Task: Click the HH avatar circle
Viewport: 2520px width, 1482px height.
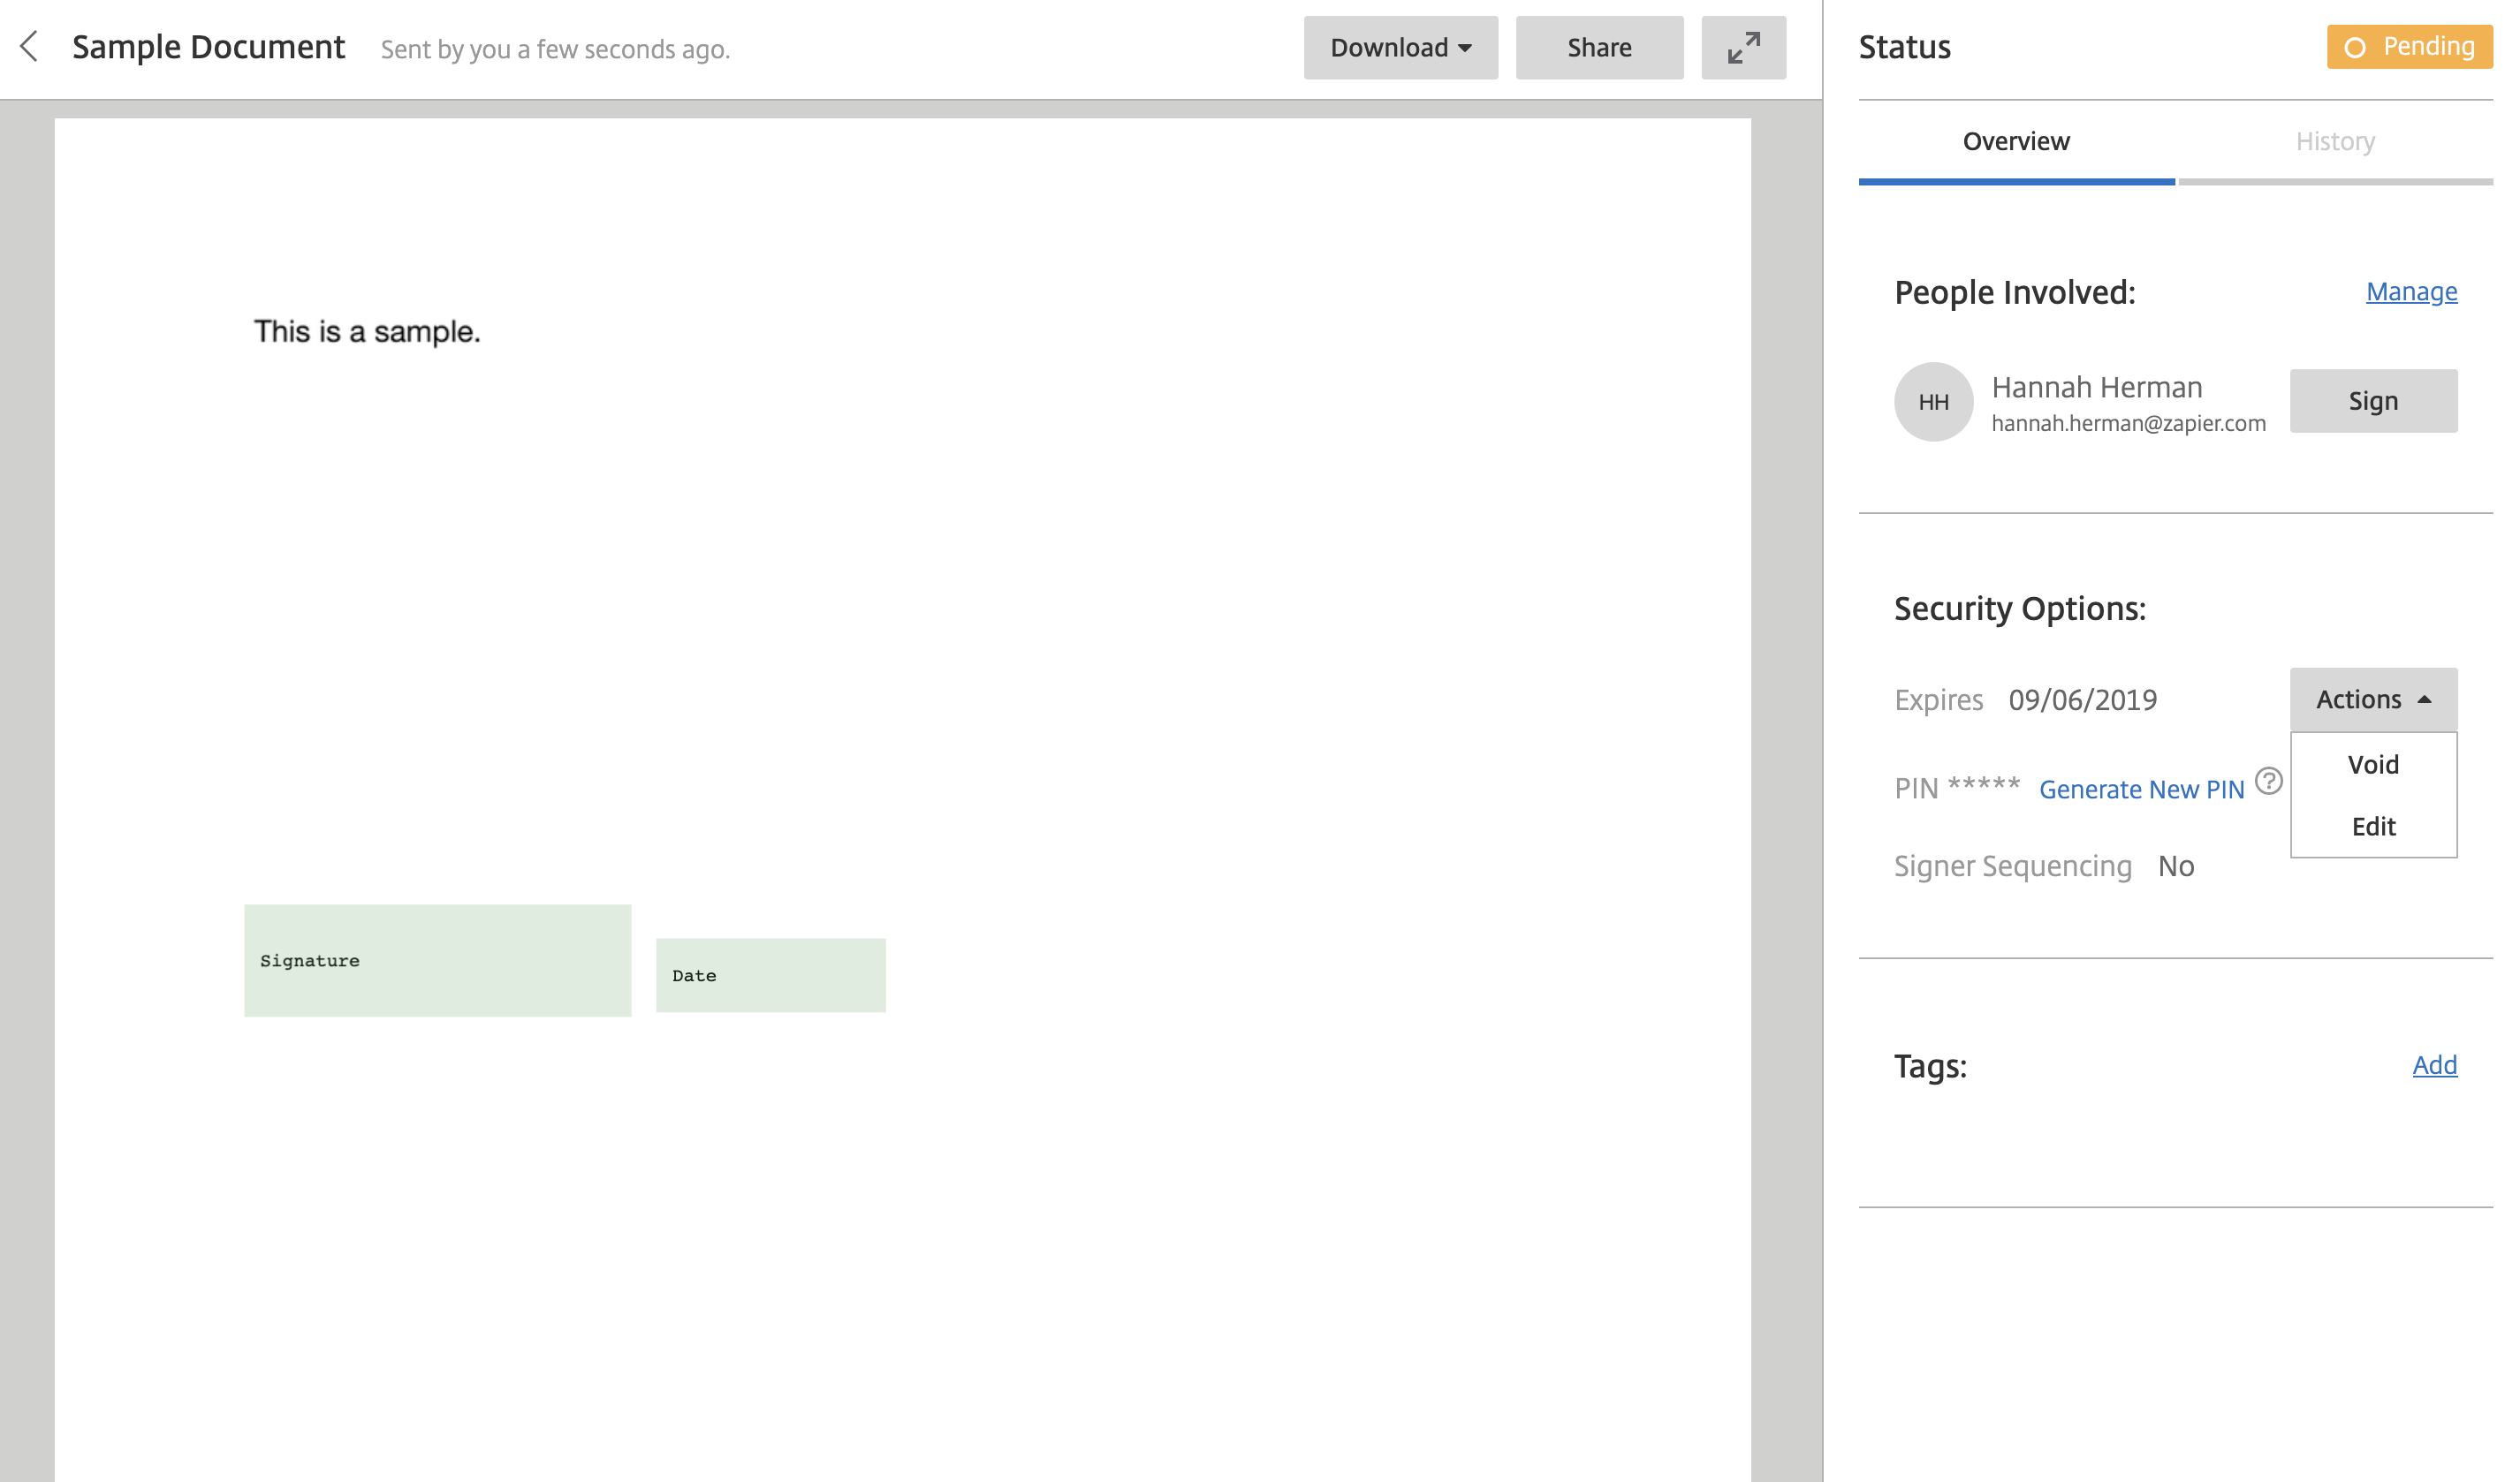Action: point(1933,402)
